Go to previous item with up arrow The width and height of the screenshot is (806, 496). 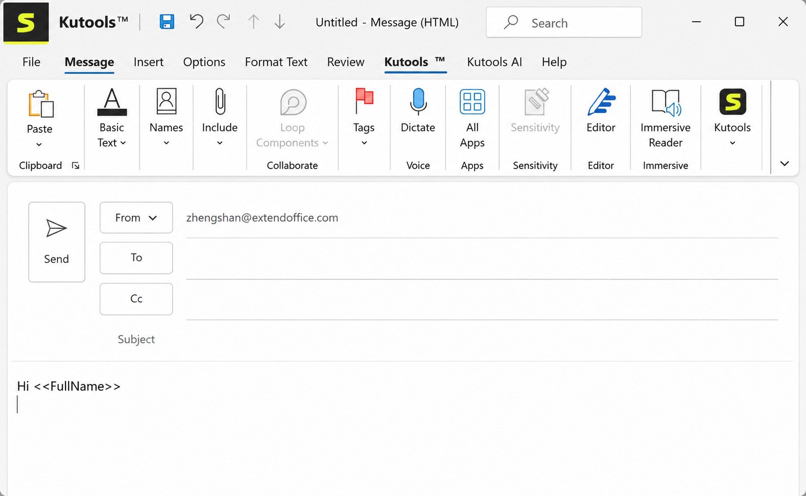[254, 22]
